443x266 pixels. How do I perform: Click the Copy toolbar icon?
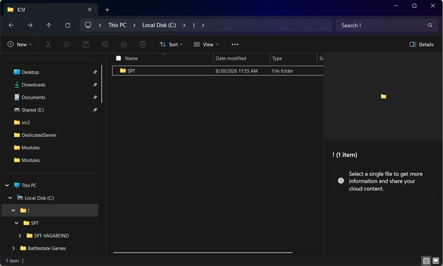[x=67, y=44]
